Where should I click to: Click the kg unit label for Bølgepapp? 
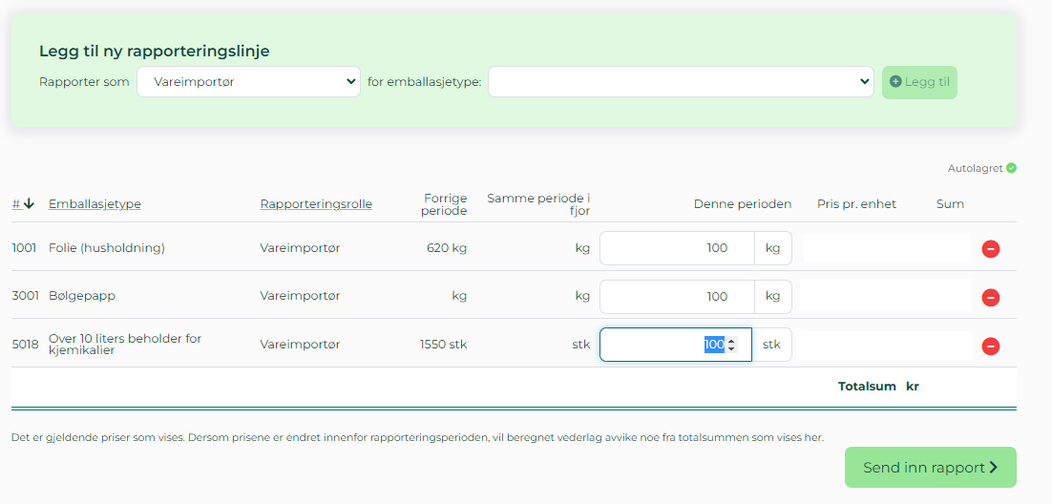(x=772, y=297)
